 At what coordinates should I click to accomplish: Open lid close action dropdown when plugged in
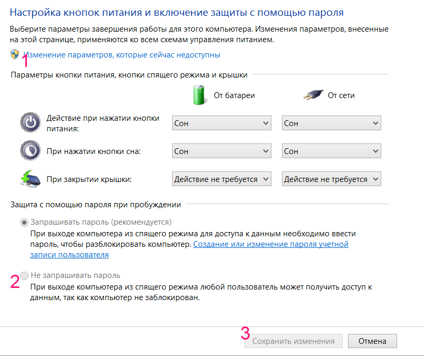point(331,179)
